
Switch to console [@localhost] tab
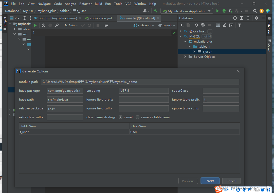(139, 18)
